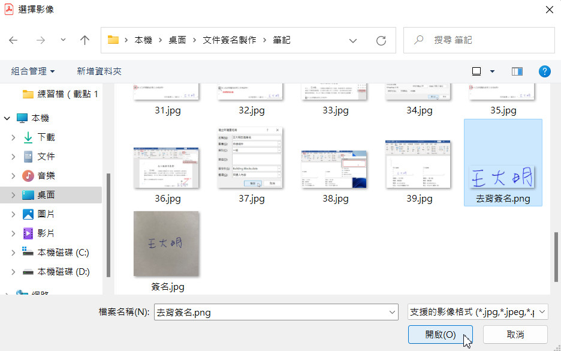Screen dimensions: 561x351
Task: Collapse the 本機 tree node
Action: [x=7, y=118]
